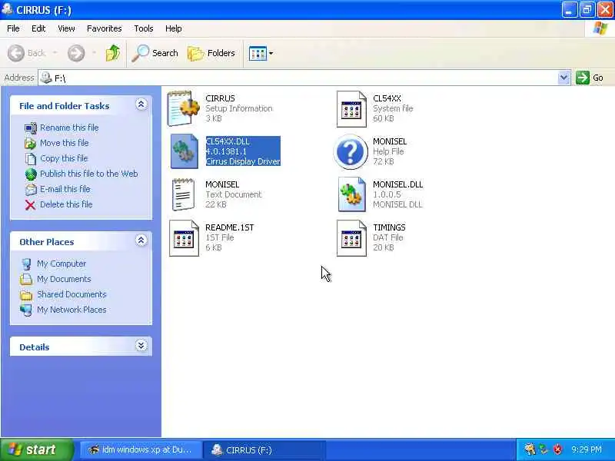Click the CIRRUS file name text
The width and height of the screenshot is (615, 461).
coord(220,98)
